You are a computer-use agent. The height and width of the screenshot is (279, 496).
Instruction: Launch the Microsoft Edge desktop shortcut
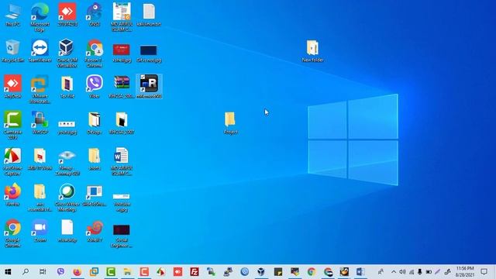pyautogui.click(x=40, y=17)
